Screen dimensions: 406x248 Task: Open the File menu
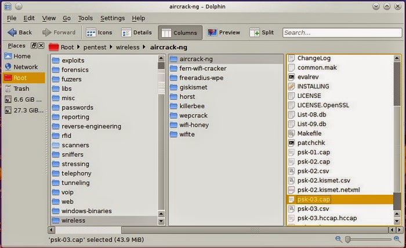pyautogui.click(x=12, y=18)
